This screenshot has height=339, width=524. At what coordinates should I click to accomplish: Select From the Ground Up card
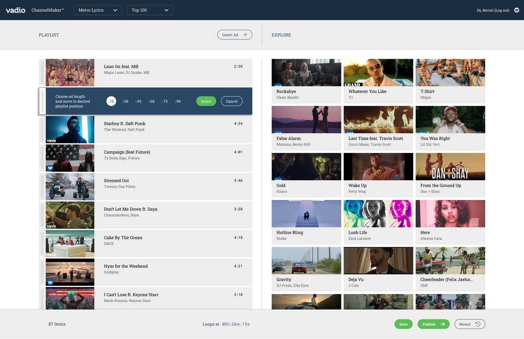tap(450, 175)
